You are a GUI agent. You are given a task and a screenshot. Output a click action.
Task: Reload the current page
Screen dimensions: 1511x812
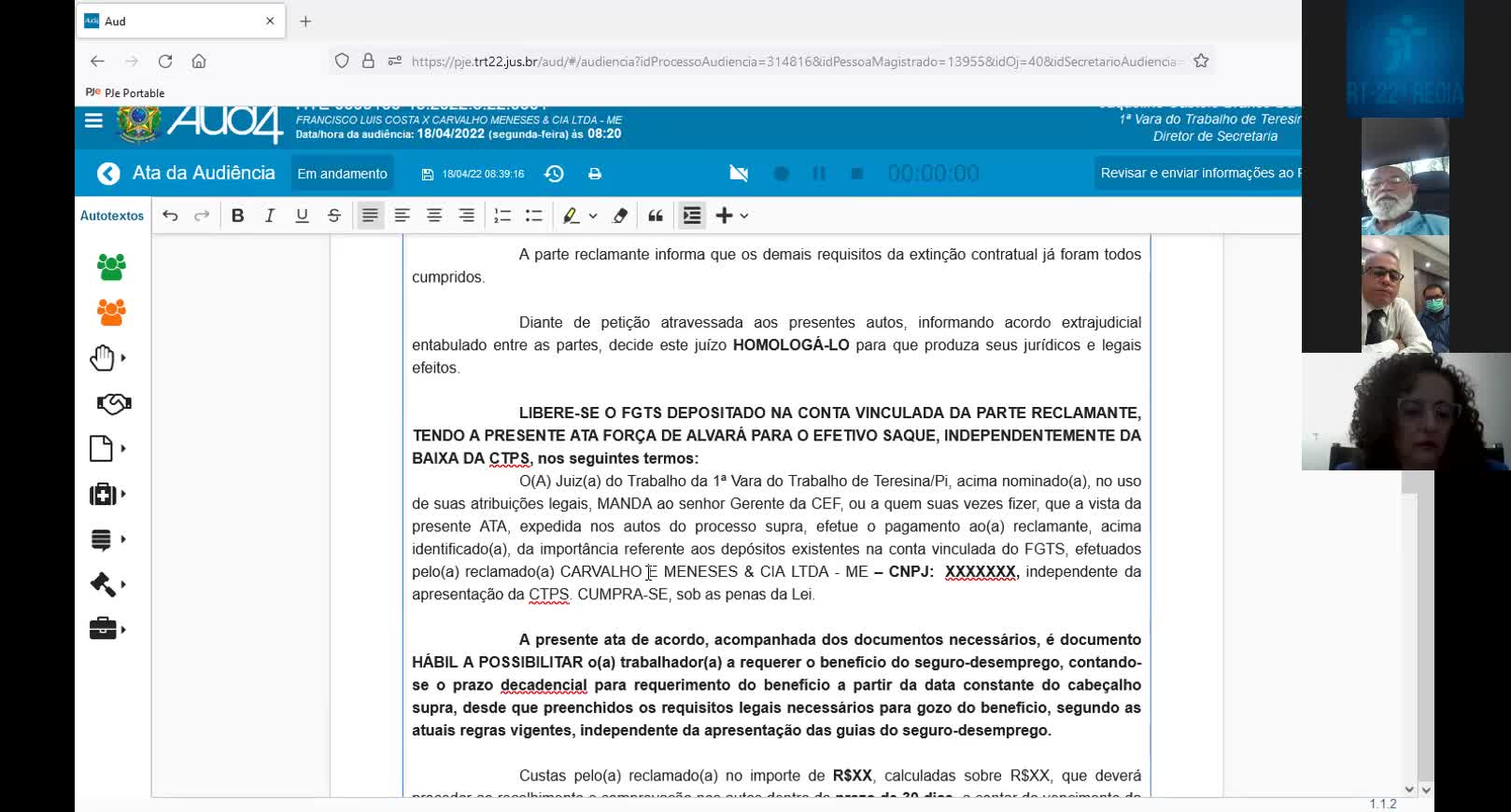165,61
